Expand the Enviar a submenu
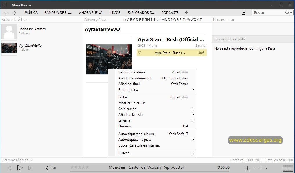This screenshot has height=173, width=295. [152, 120]
